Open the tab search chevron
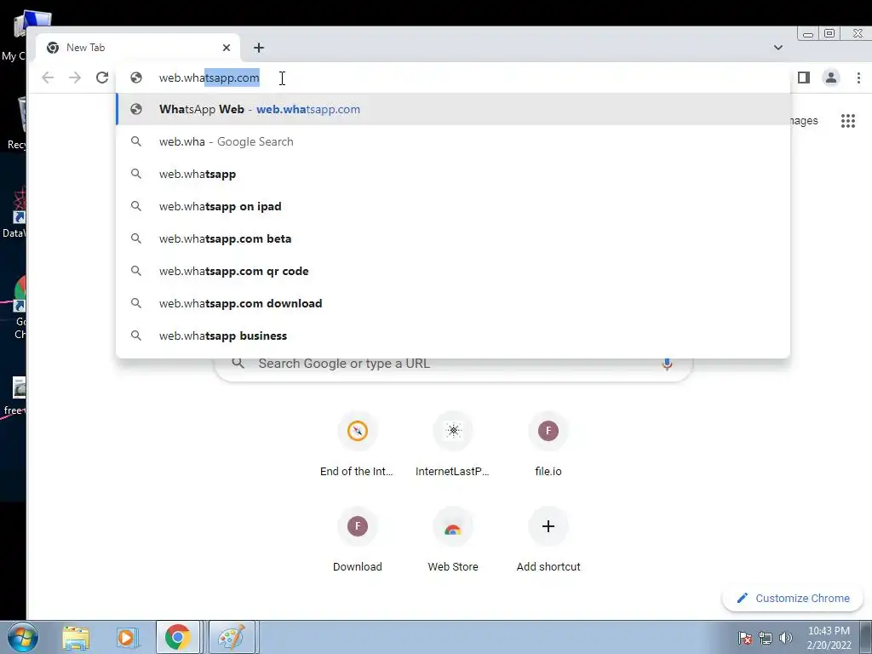 pyautogui.click(x=778, y=48)
